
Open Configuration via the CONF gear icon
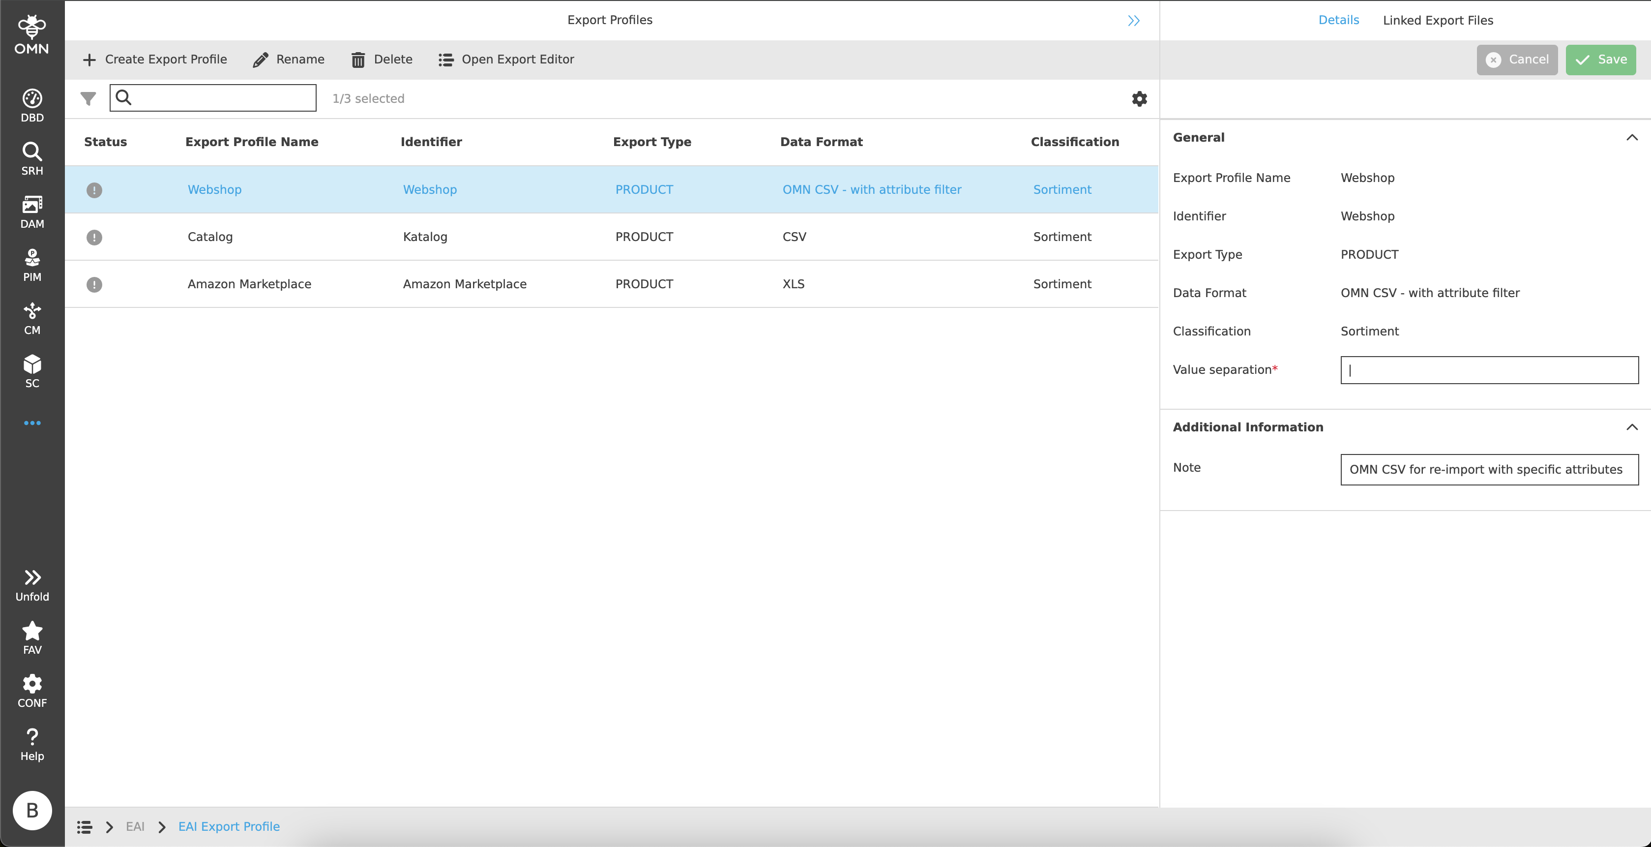pyautogui.click(x=32, y=690)
